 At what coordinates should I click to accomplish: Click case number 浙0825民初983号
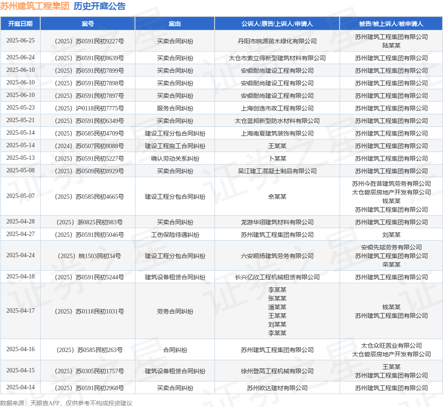click(89, 222)
